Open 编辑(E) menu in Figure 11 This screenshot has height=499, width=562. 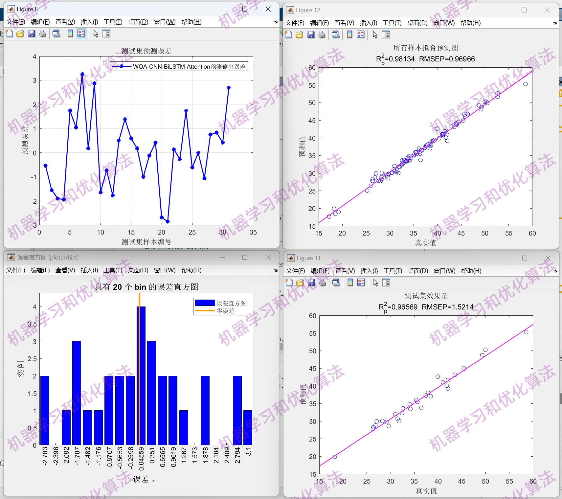320,271
